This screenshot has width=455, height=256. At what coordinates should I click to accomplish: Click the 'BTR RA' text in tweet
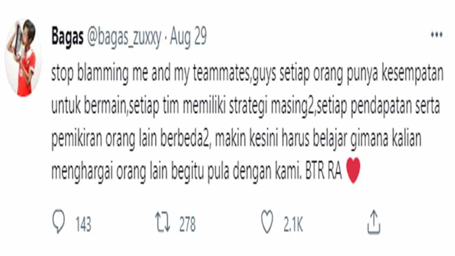tap(323, 172)
